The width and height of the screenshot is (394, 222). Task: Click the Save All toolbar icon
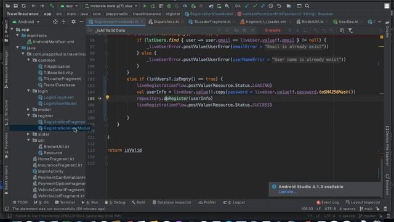click(x=15, y=6)
